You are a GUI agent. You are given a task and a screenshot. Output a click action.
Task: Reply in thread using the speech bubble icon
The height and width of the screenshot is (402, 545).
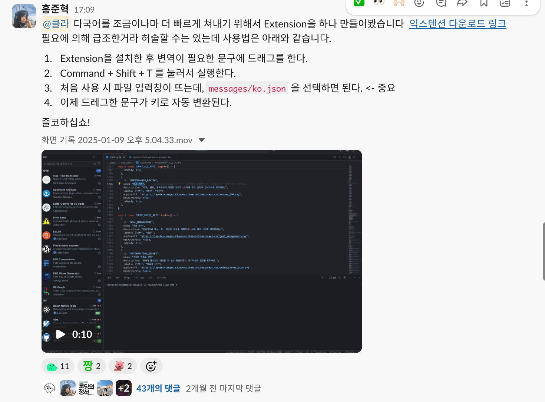441,3
